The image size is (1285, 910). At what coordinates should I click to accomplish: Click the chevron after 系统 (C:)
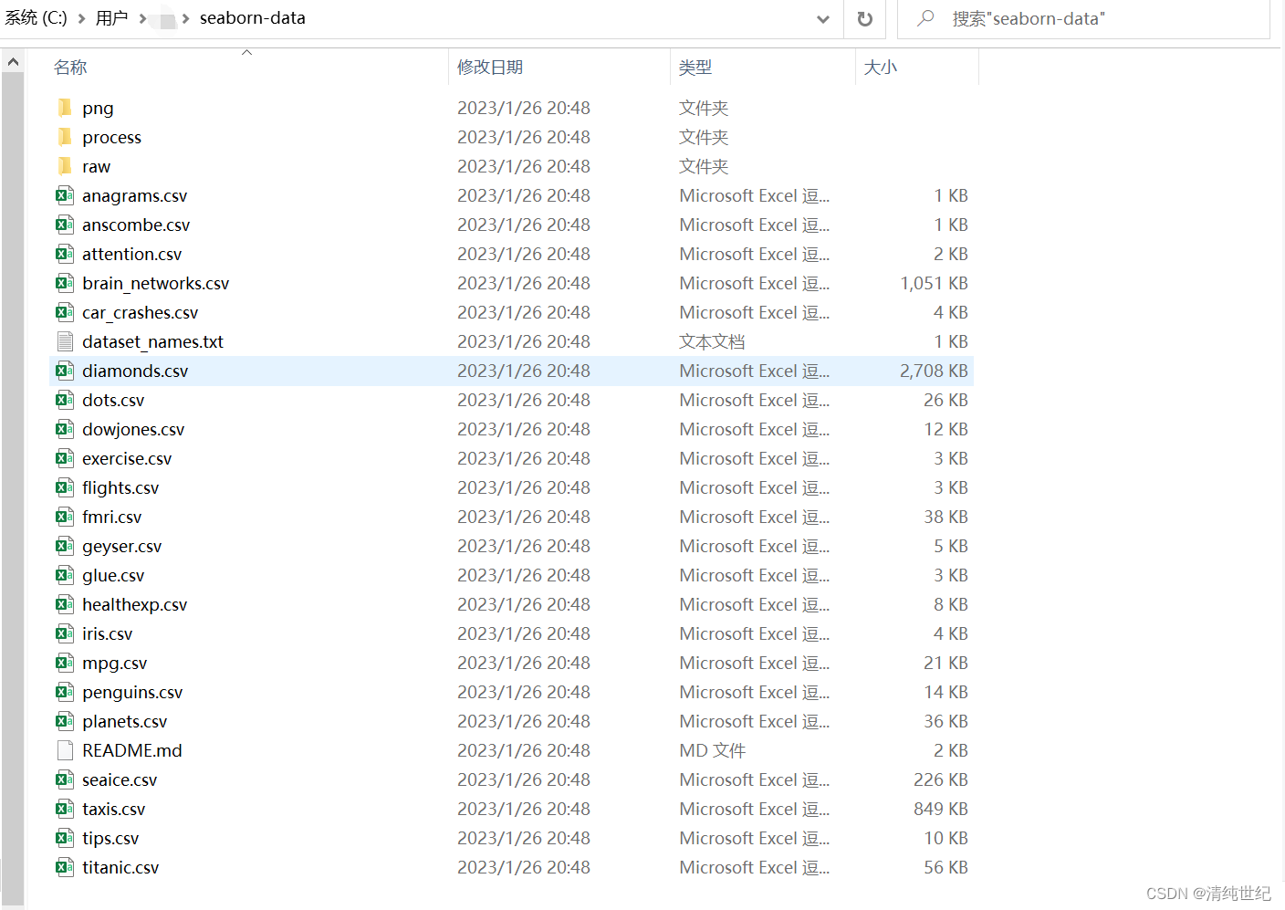pos(83,16)
